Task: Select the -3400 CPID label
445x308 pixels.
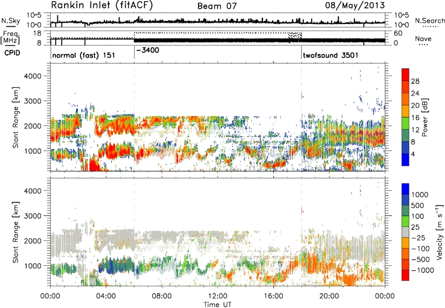Action: click(148, 51)
